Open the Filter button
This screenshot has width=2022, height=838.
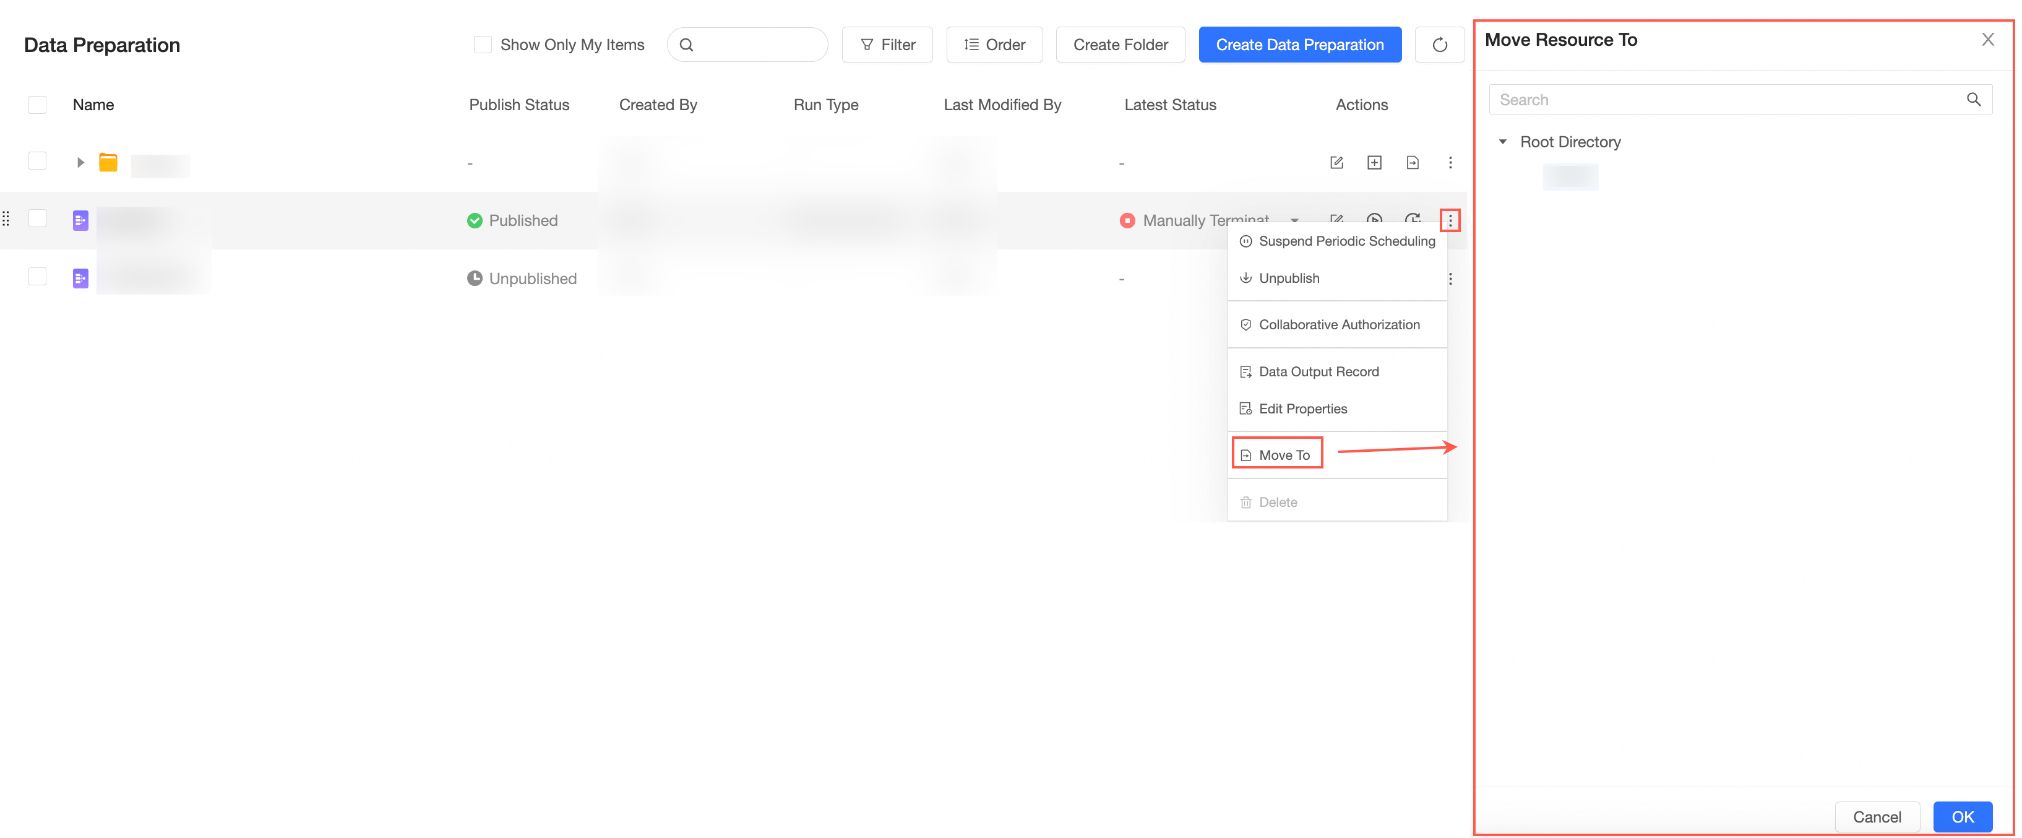887,45
